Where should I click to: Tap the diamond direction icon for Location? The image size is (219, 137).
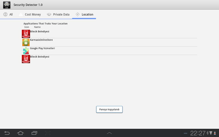point(77,14)
